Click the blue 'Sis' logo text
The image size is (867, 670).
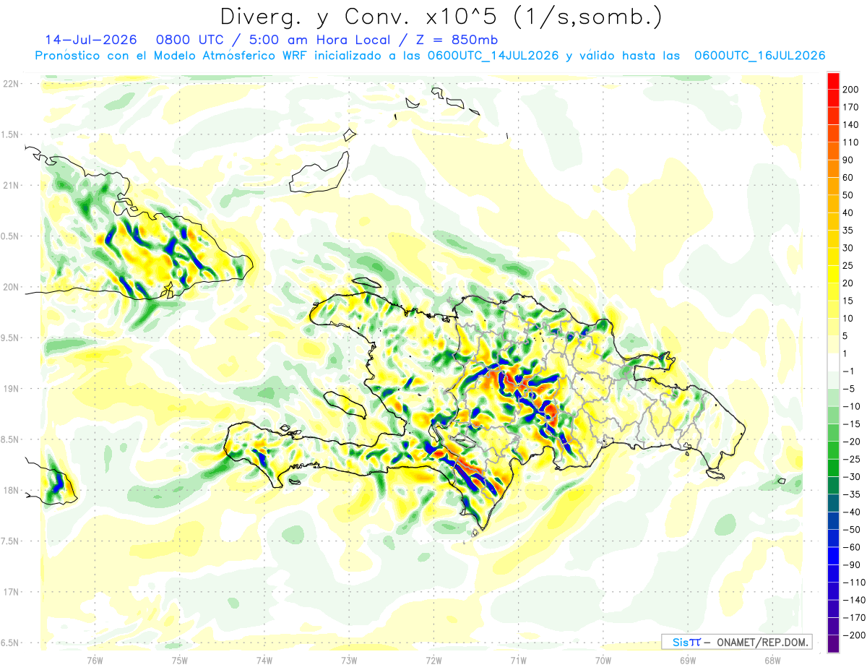point(680,642)
